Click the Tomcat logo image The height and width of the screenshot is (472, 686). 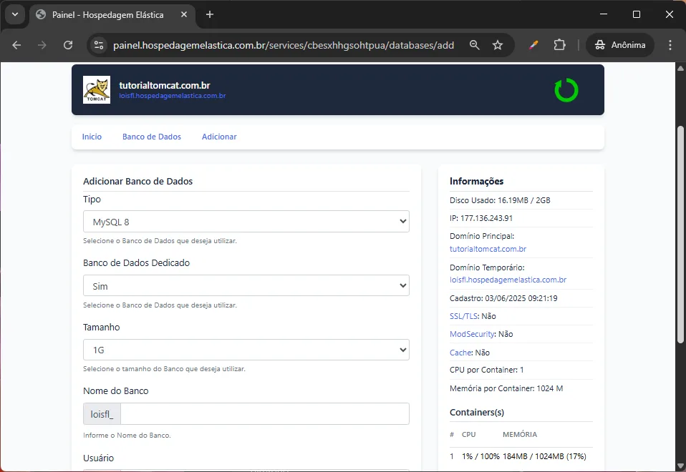point(97,89)
